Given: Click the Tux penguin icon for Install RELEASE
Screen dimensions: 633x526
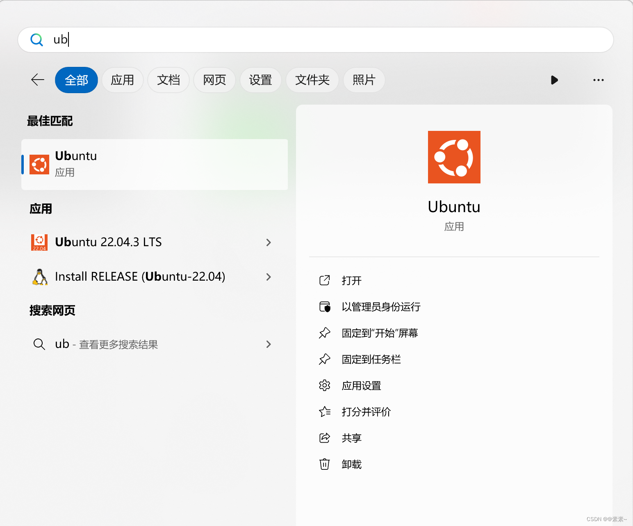Looking at the screenshot, I should click(39, 277).
